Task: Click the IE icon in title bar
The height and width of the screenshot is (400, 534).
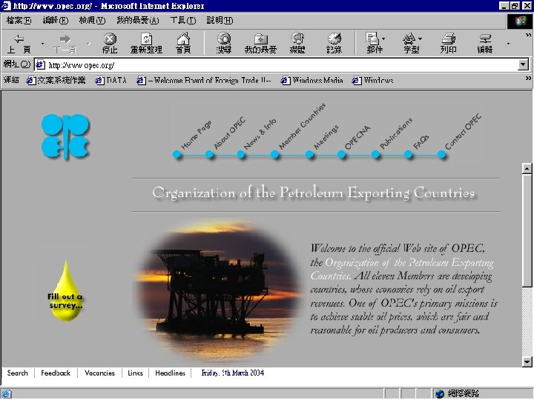Action: pyautogui.click(x=6, y=5)
